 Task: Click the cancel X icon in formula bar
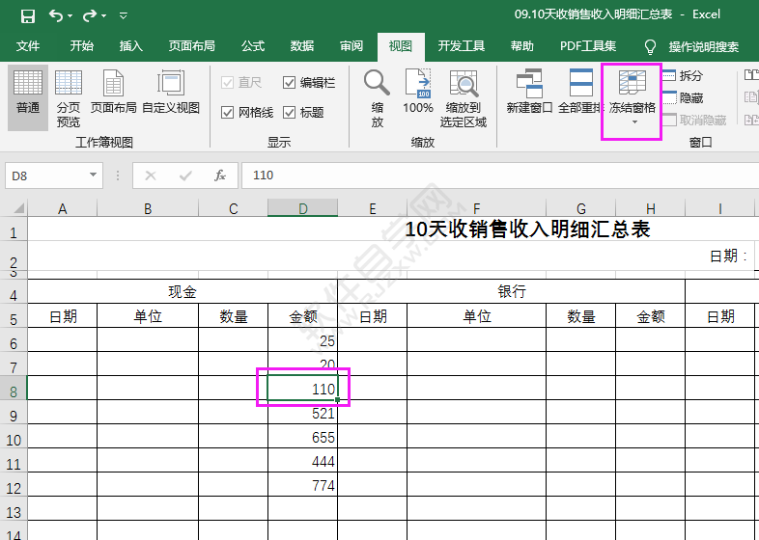pyautogui.click(x=151, y=175)
